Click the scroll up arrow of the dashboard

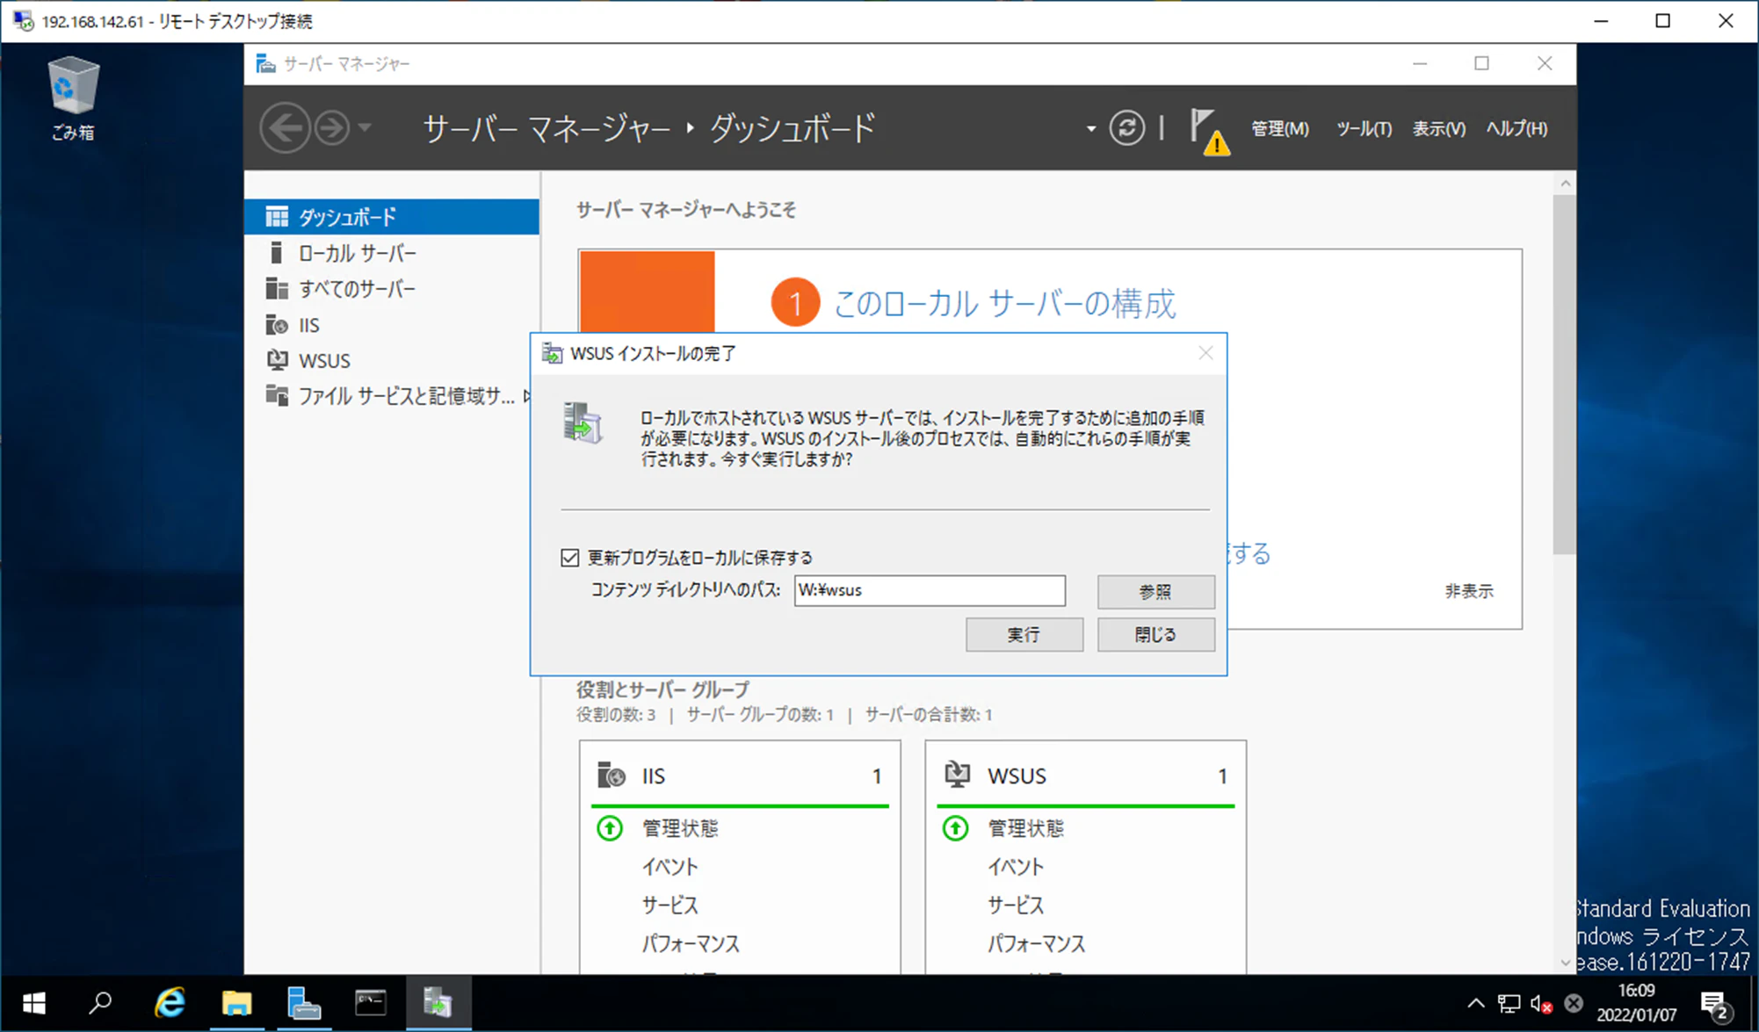point(1564,183)
